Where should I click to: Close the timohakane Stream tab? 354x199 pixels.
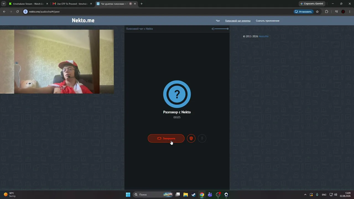click(x=47, y=4)
